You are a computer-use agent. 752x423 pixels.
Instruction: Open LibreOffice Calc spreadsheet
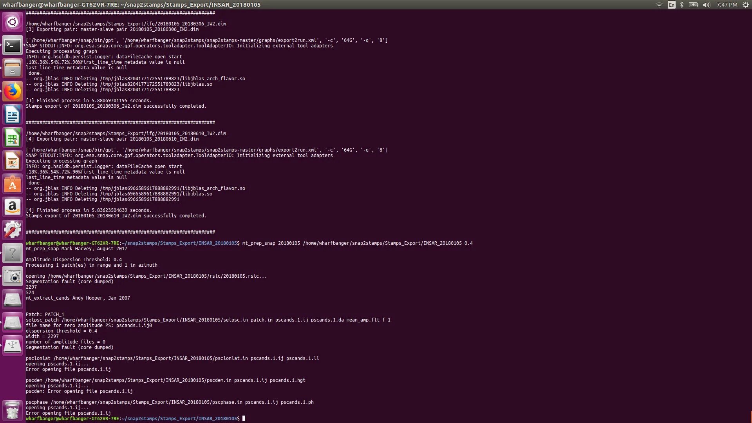[x=13, y=138]
